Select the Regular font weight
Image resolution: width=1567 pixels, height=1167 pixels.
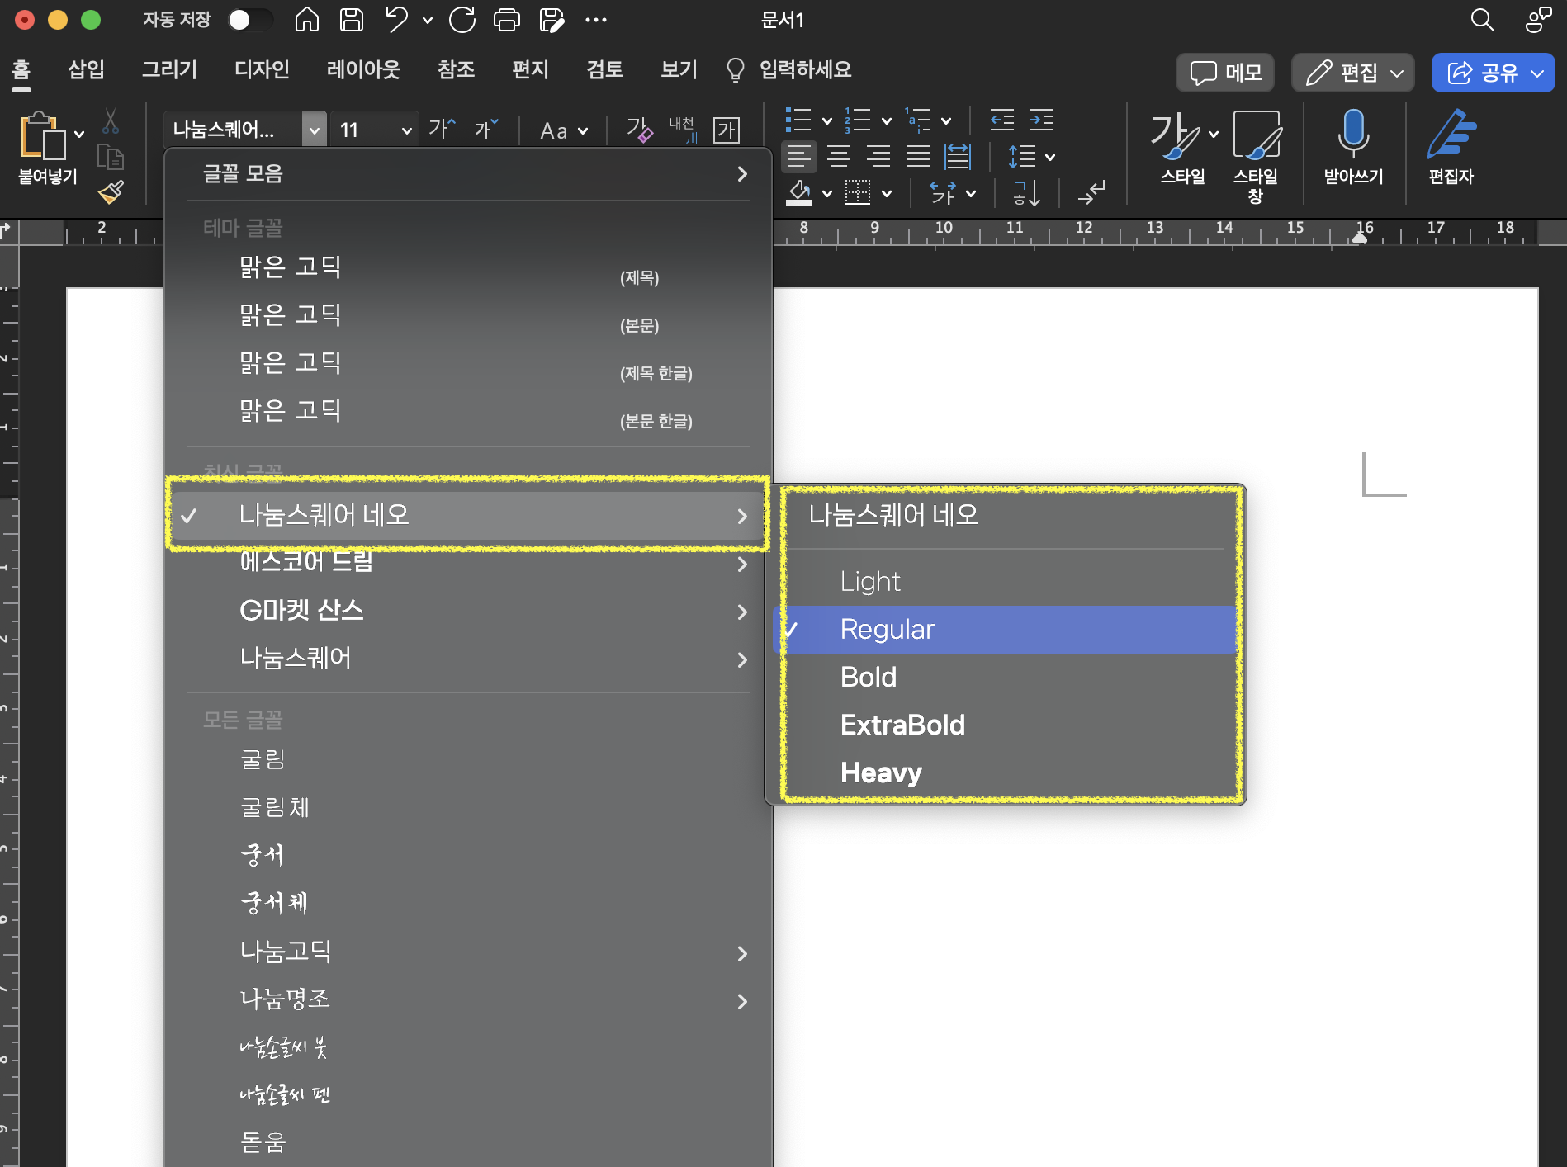point(1006,629)
